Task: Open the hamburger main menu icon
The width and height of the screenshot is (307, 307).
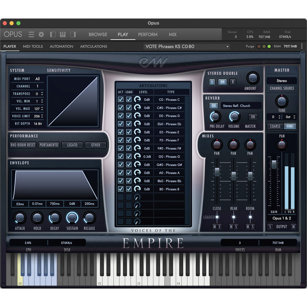Action: pos(31,34)
